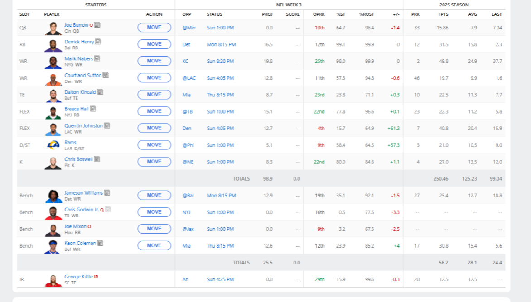The image size is (531, 302).
Task: Open Jameson Williams' player name link
Action: tap(84, 192)
